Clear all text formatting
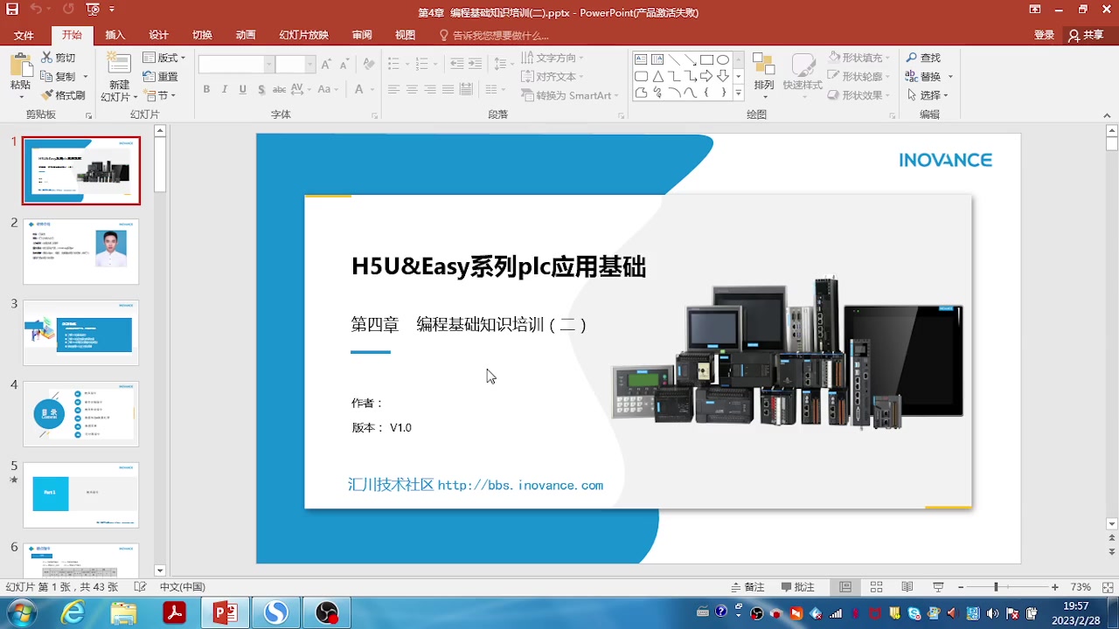 point(369,64)
